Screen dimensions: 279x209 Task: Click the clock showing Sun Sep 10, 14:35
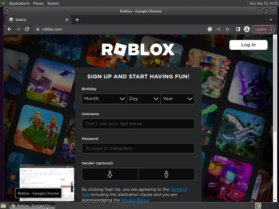point(264,3)
